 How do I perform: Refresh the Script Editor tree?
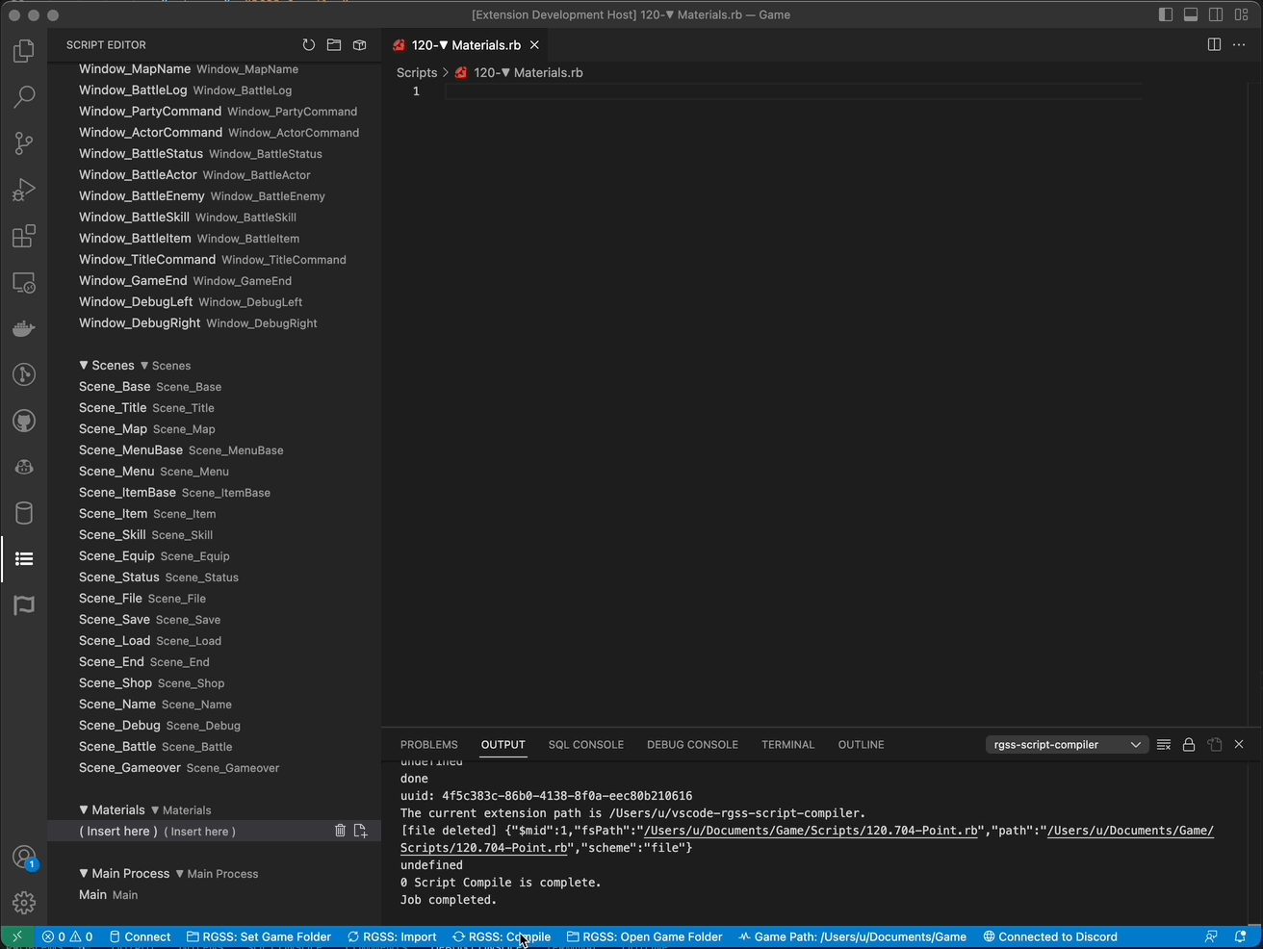pyautogui.click(x=308, y=44)
